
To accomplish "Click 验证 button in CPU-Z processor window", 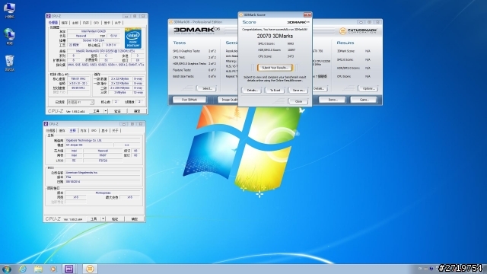I will tap(117, 111).
